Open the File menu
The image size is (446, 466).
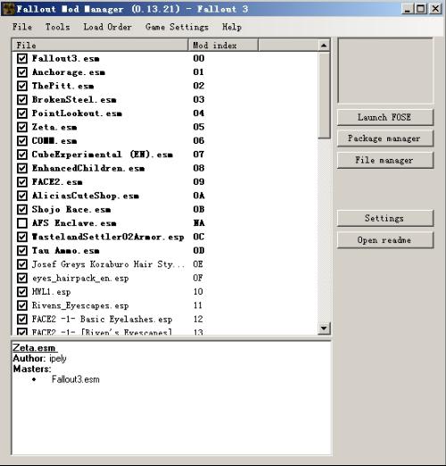pos(22,27)
